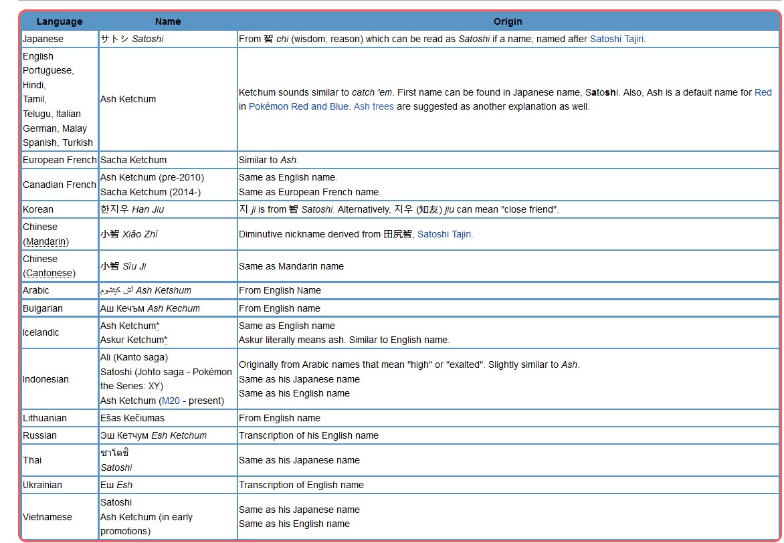
Task: Select the Аш Кечъм Ash Kechum name
Action: [x=150, y=308]
